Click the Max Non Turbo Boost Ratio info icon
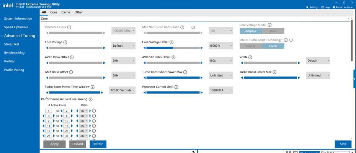The width and height of the screenshot is (356, 153). pos(182,27)
